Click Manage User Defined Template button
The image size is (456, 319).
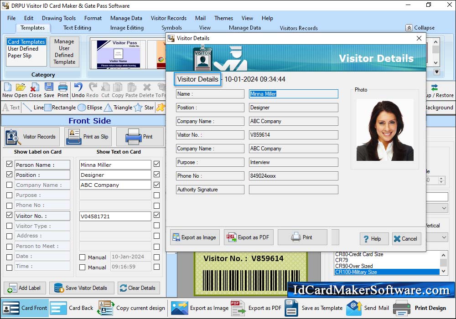[64, 51]
